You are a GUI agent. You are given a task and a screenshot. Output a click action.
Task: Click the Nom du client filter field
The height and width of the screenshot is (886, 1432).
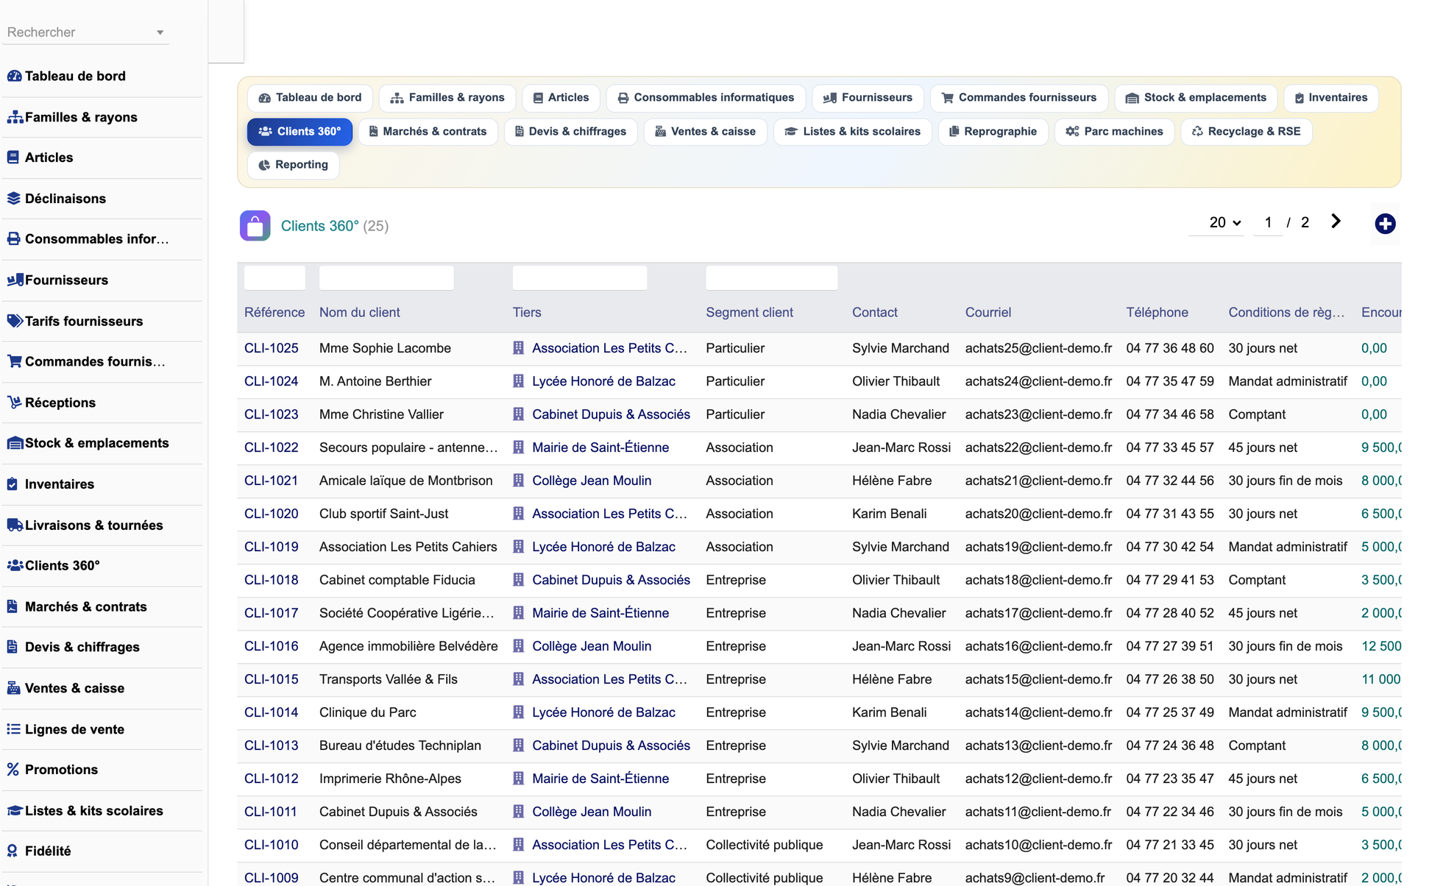(x=386, y=277)
